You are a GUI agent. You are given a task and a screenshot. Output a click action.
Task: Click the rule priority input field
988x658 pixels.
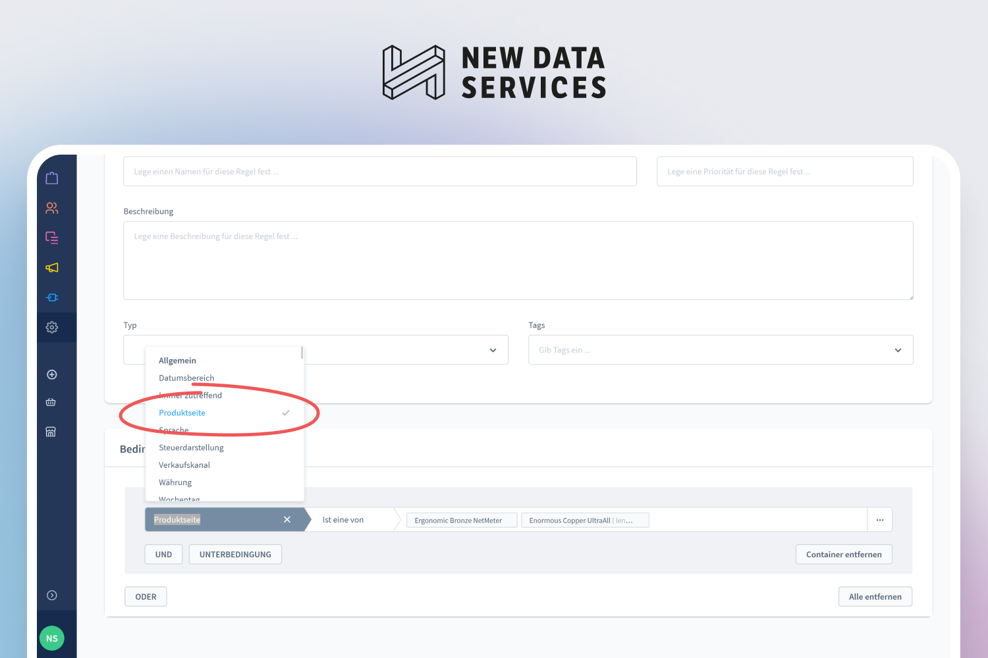point(785,171)
